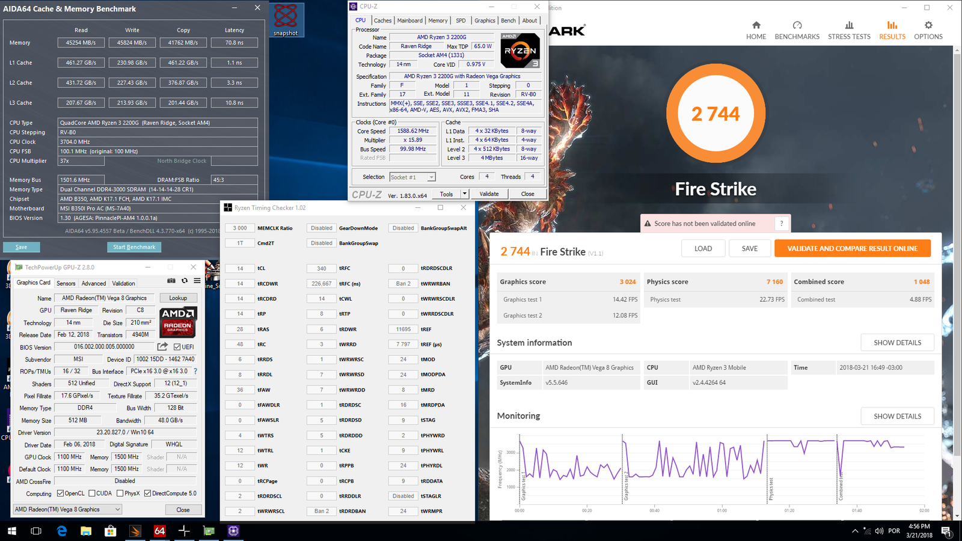Show details for the Monitoring section
Viewport: 962px width, 541px height.
(897, 416)
